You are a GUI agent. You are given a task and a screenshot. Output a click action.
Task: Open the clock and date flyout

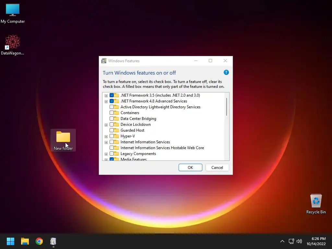[x=316, y=241]
